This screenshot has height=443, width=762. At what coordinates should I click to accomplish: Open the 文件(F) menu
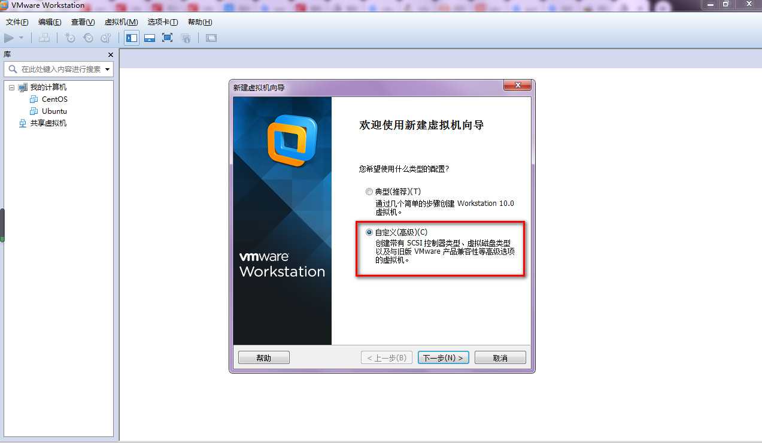click(x=17, y=22)
